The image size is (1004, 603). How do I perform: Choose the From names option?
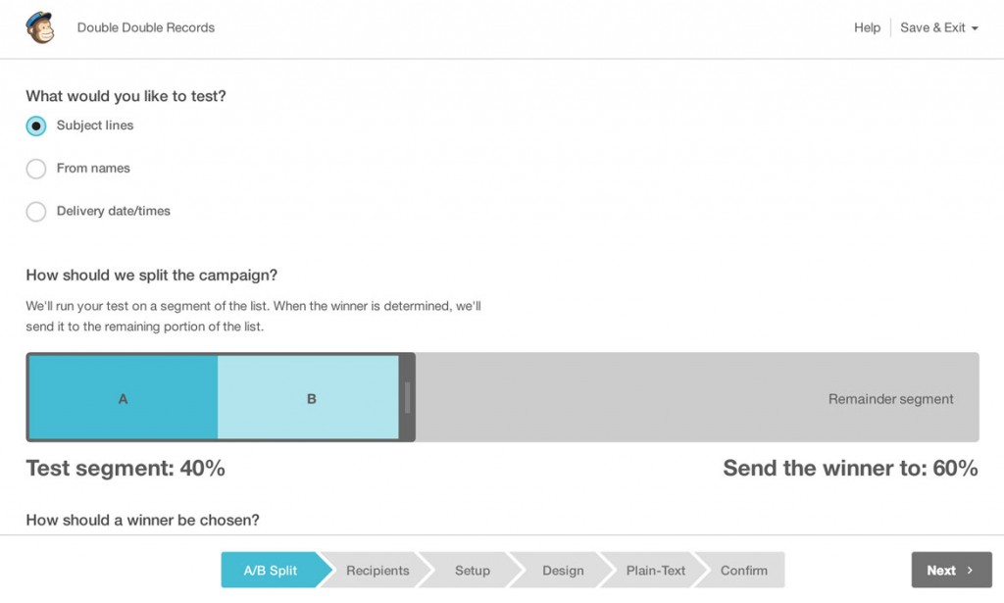click(36, 169)
